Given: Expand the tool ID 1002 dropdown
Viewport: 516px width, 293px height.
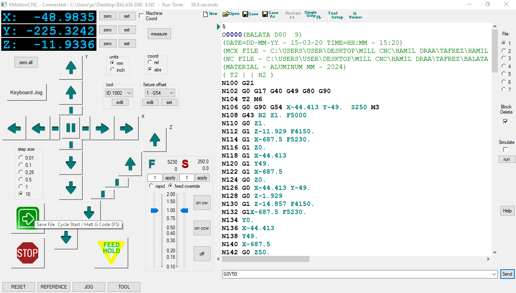Looking at the screenshot, I should coord(119,93).
